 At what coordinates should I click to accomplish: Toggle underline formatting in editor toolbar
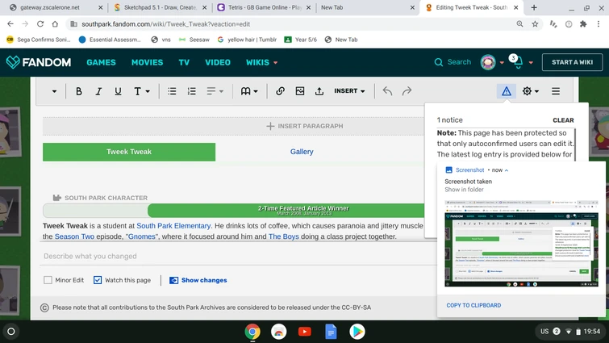click(118, 91)
